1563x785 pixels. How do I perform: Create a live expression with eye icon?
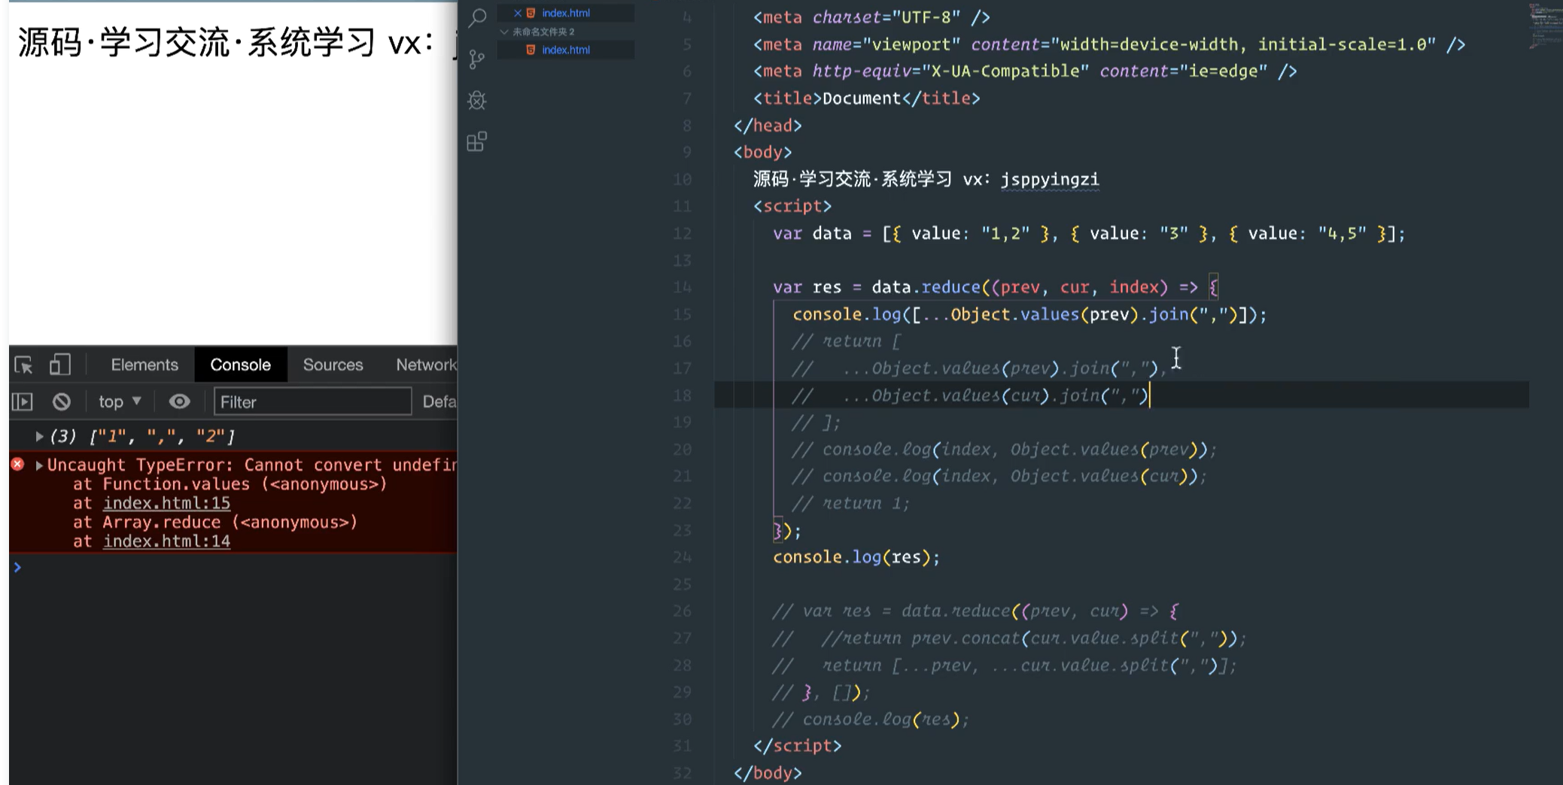point(179,402)
